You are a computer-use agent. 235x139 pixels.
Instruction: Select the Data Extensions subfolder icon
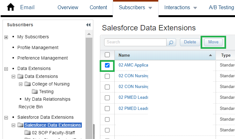click(x=20, y=76)
